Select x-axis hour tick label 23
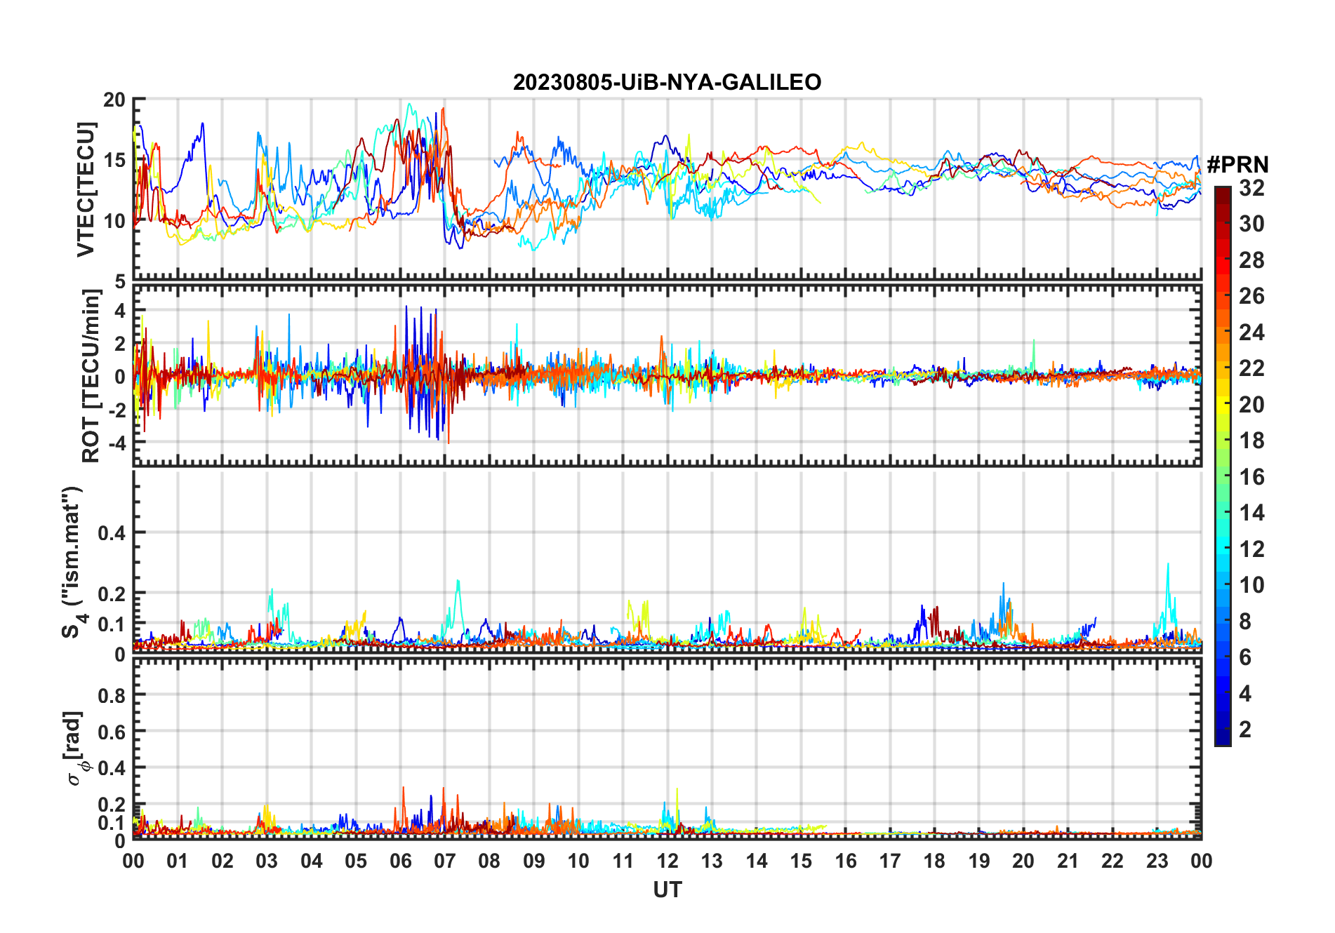Image resolution: width=1335 pixels, height=933 pixels. pyautogui.click(x=1157, y=861)
